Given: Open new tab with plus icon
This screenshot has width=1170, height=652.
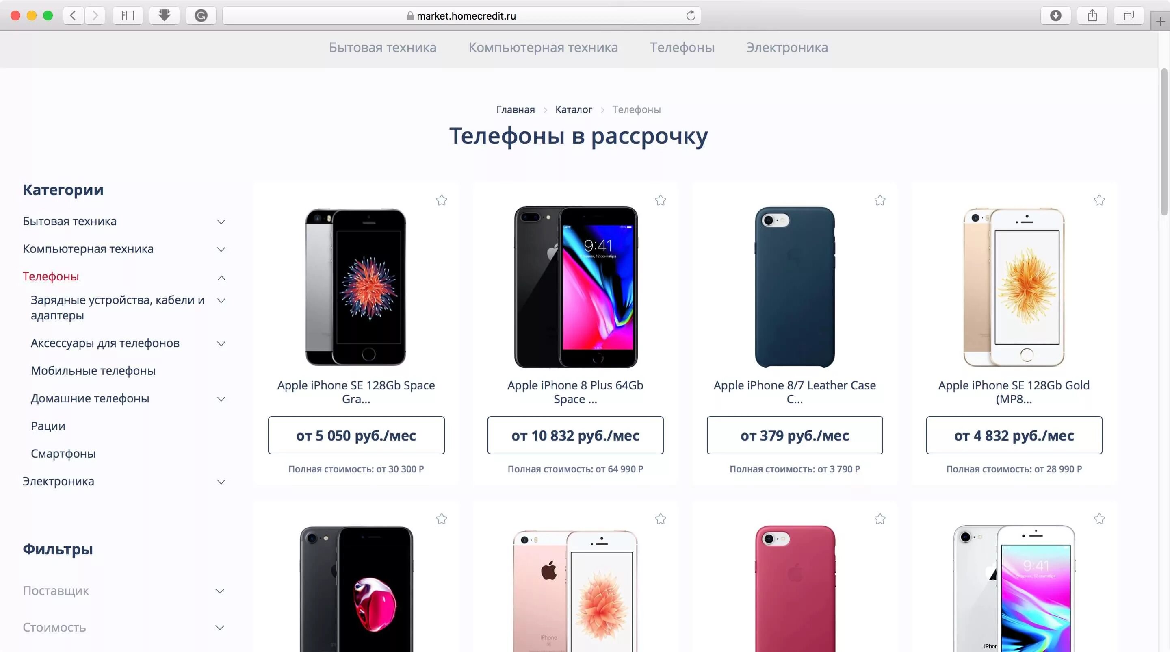Looking at the screenshot, I should click(x=1161, y=22).
